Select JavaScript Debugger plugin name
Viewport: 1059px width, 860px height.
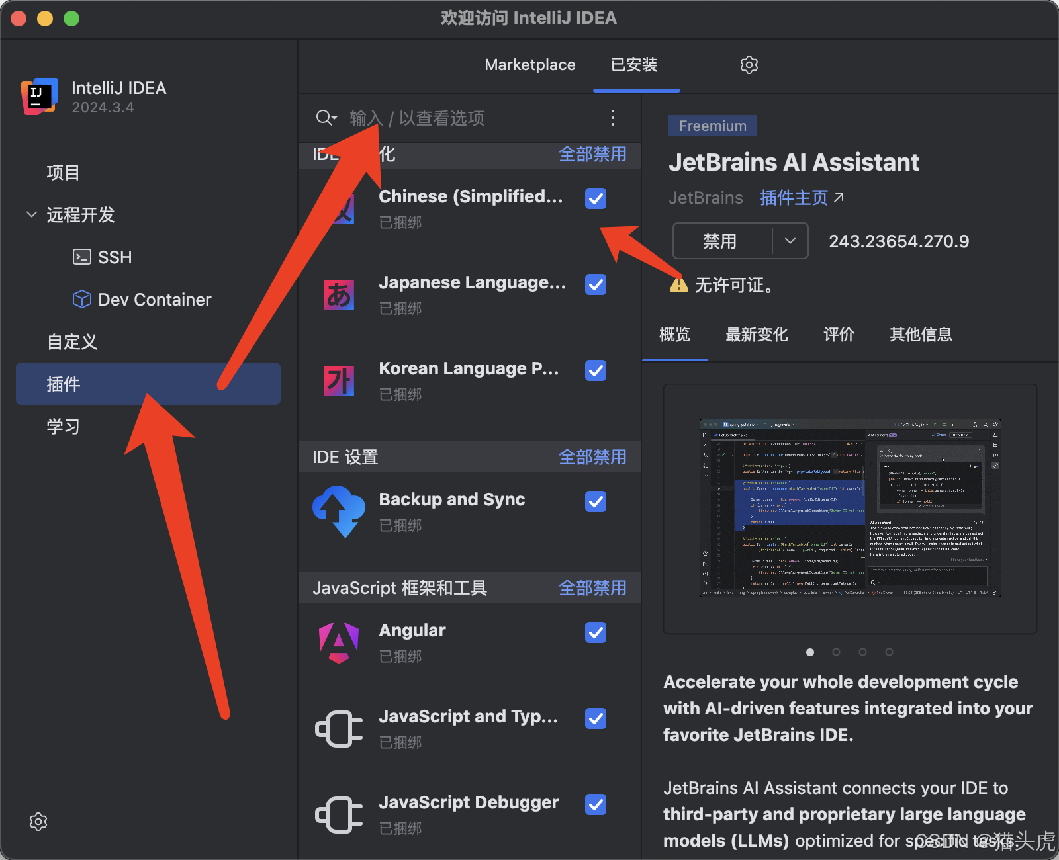469,802
